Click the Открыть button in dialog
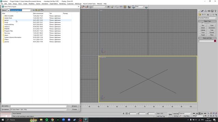This screenshot has height=122, width=218. point(75,106)
